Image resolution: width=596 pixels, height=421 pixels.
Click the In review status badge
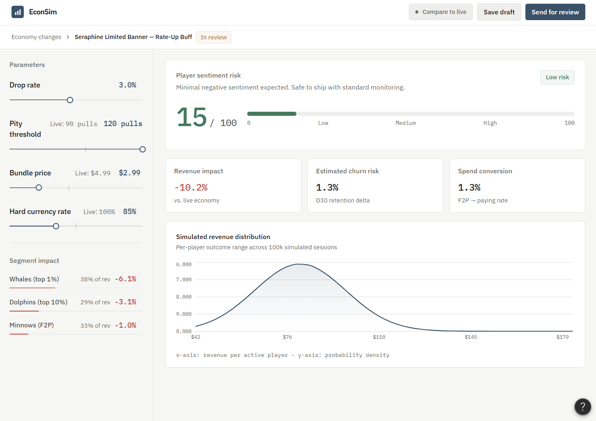tap(214, 37)
